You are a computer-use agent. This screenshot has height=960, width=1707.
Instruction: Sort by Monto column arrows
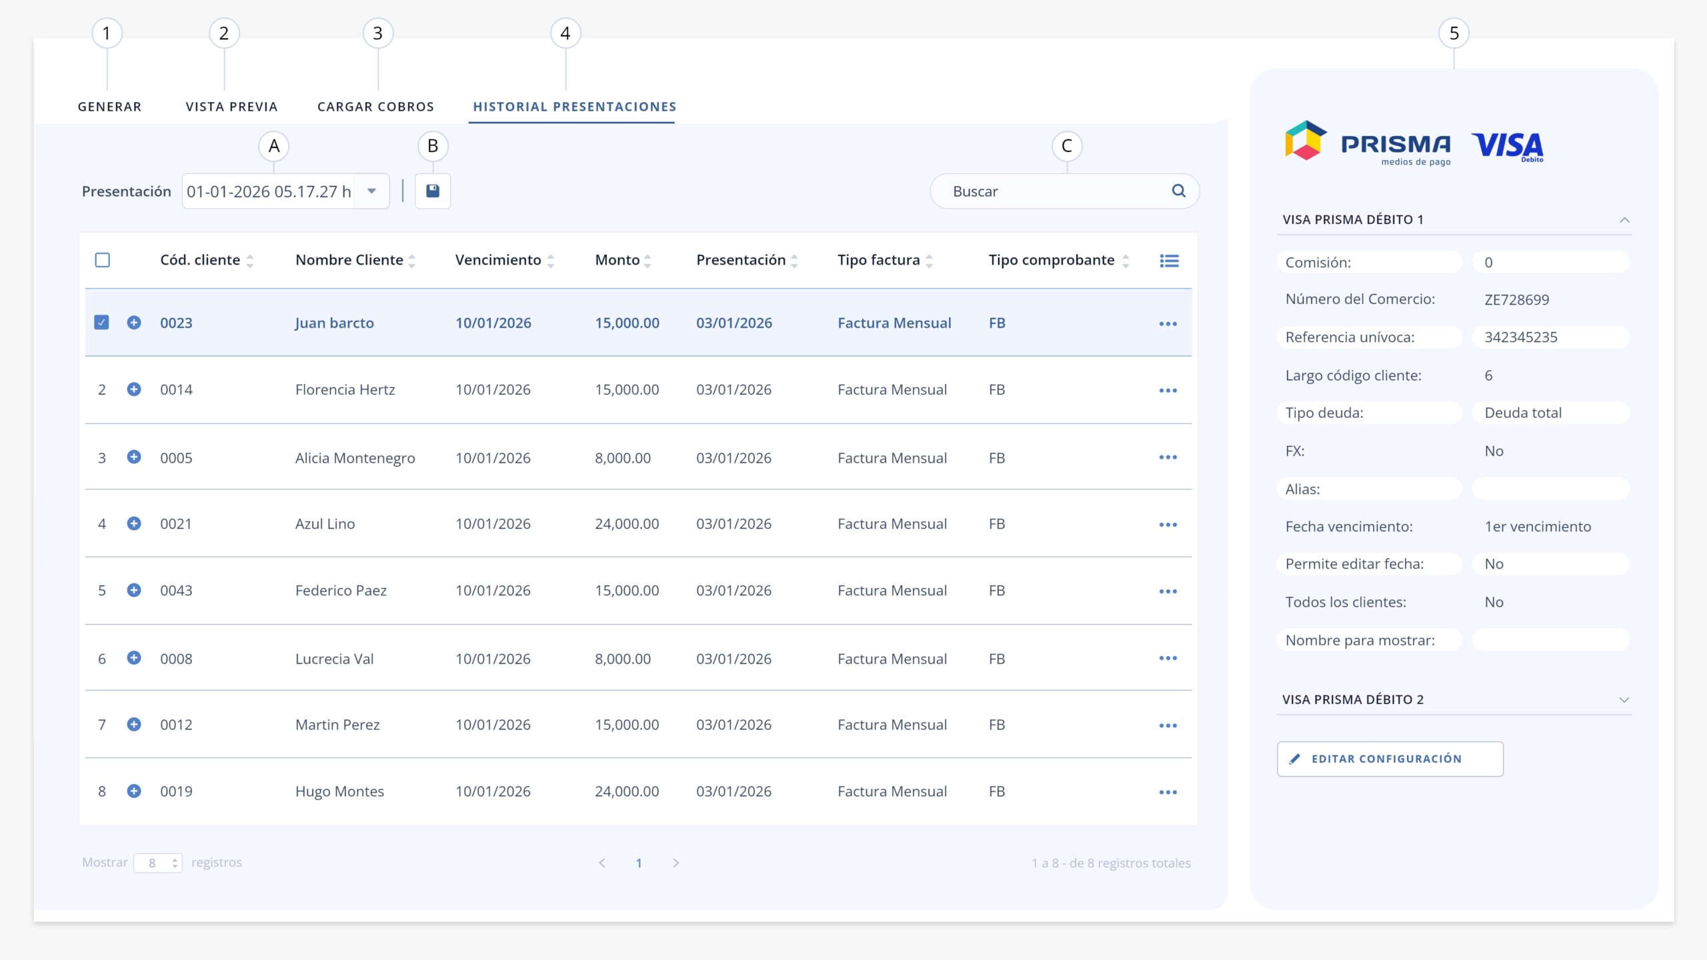[x=647, y=261]
